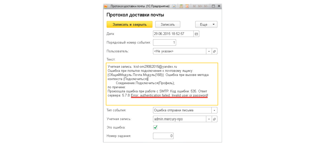Expand the Тип события dropdown
Viewport: 325px width, 146px height.
[215, 110]
